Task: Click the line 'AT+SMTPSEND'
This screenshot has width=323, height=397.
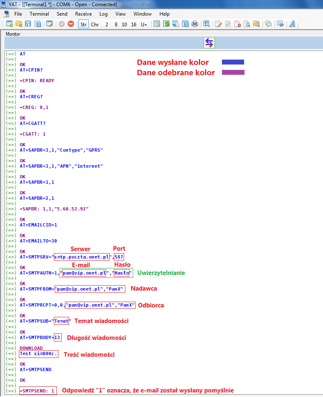Action: tap(36, 369)
